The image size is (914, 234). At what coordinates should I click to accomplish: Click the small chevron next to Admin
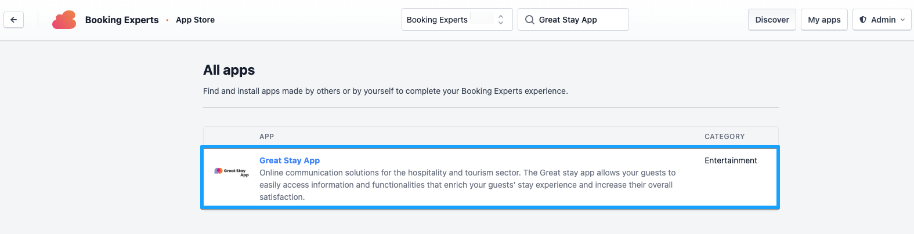[x=902, y=20]
